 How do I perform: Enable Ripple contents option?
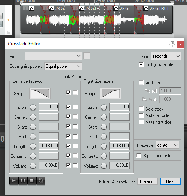pos(139,156)
